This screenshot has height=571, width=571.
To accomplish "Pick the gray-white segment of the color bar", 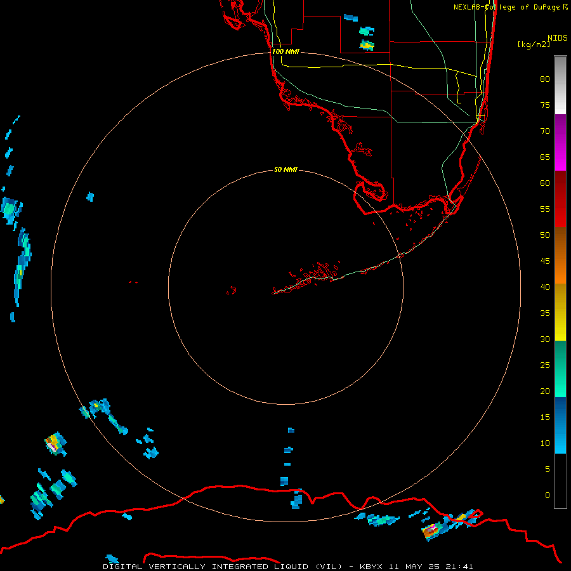I will tap(560, 85).
